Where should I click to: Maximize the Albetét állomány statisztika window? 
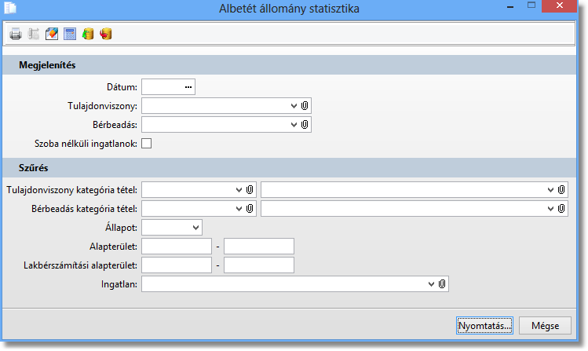pyautogui.click(x=531, y=5)
